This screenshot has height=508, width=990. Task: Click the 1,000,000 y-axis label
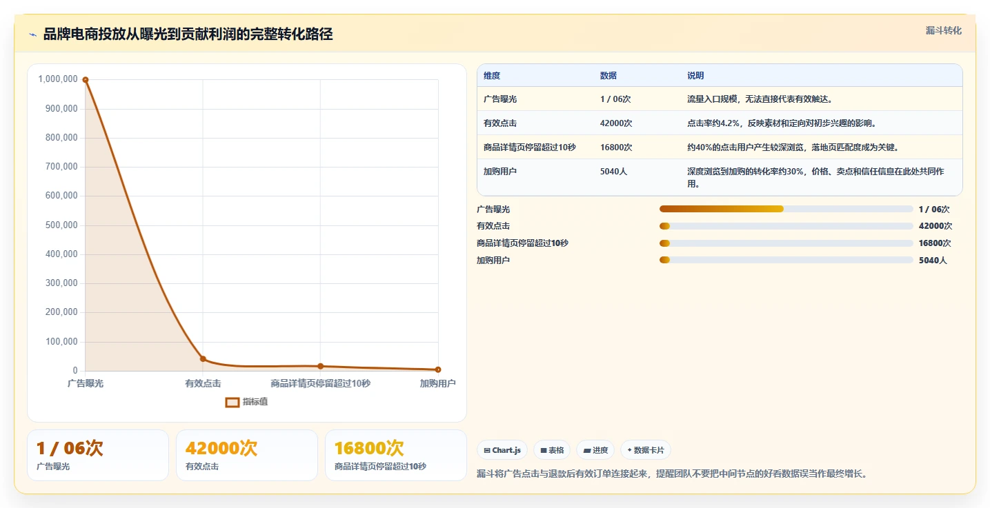pos(58,79)
